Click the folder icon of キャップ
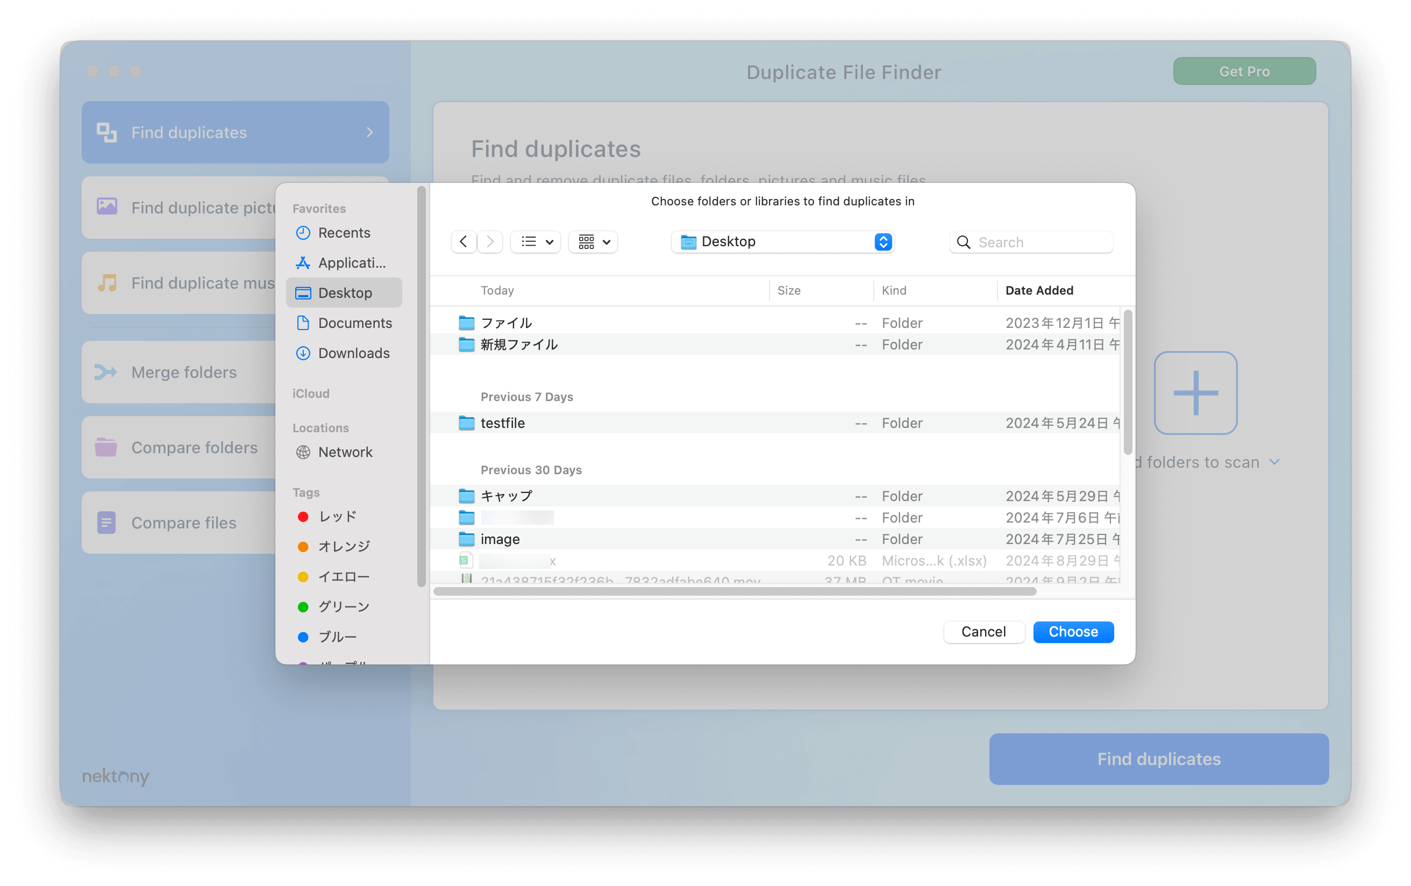1411x886 pixels. tap(466, 496)
